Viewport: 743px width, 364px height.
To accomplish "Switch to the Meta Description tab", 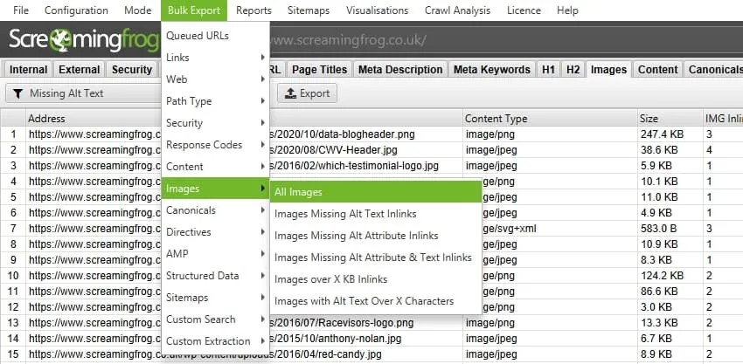I will tap(402, 69).
